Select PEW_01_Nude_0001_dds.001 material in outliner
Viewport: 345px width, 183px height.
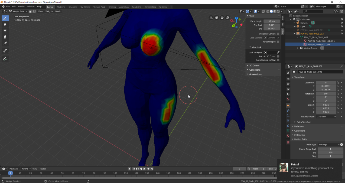[x=321, y=41]
